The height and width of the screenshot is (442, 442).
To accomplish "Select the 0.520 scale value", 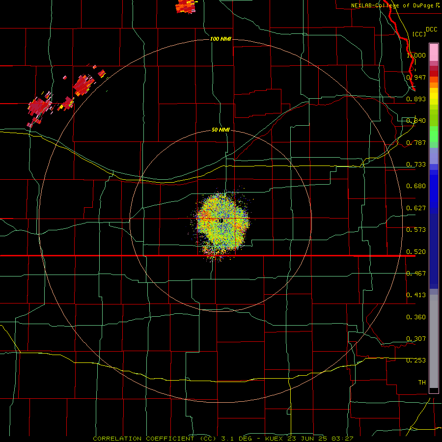I will pos(416,252).
